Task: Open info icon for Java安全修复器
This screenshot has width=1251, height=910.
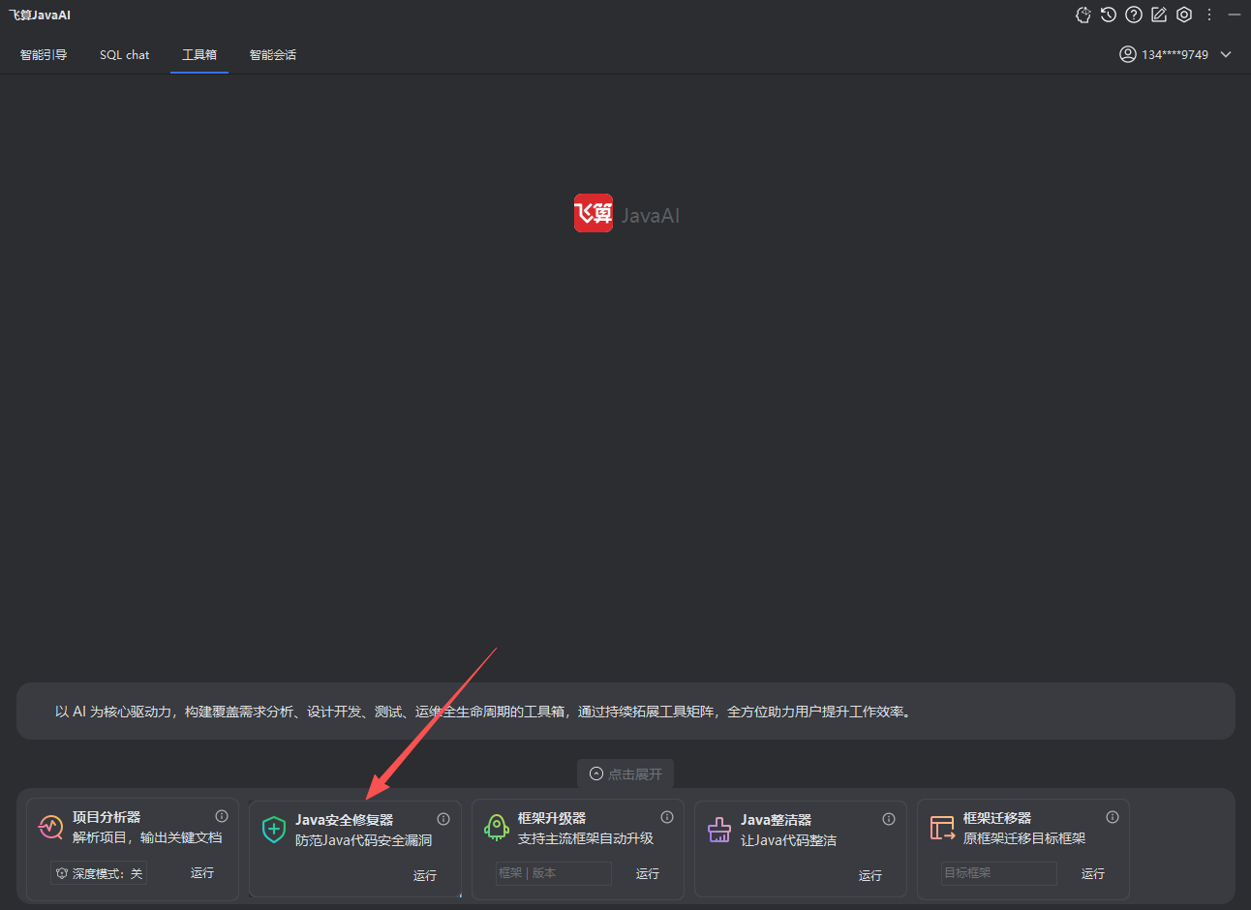Action: point(443,819)
